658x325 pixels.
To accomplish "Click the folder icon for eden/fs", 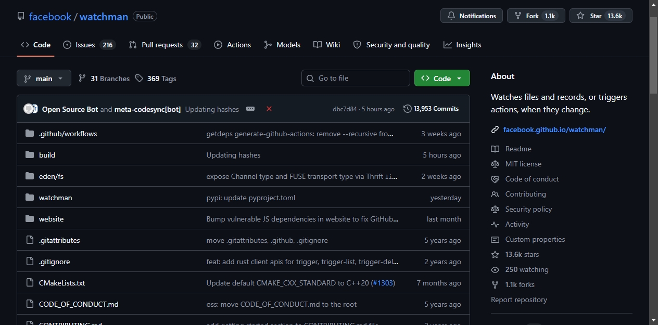I will click(x=30, y=176).
